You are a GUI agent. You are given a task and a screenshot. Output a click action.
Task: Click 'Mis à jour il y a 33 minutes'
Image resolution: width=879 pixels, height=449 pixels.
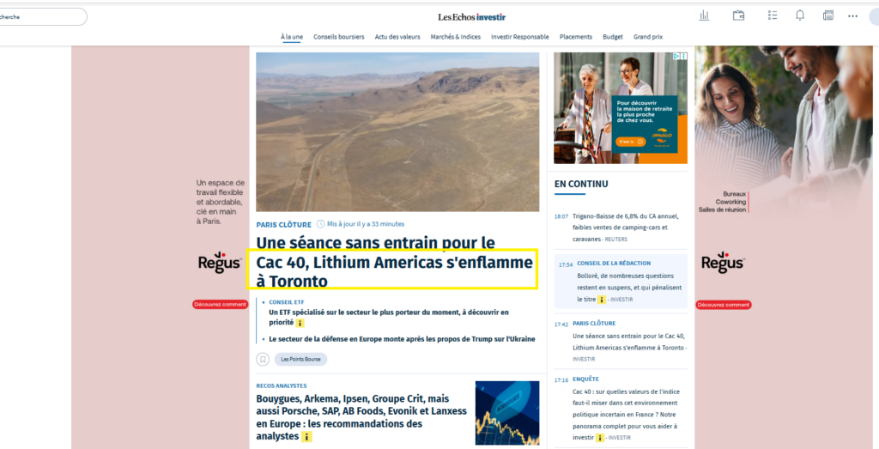pyautogui.click(x=366, y=224)
